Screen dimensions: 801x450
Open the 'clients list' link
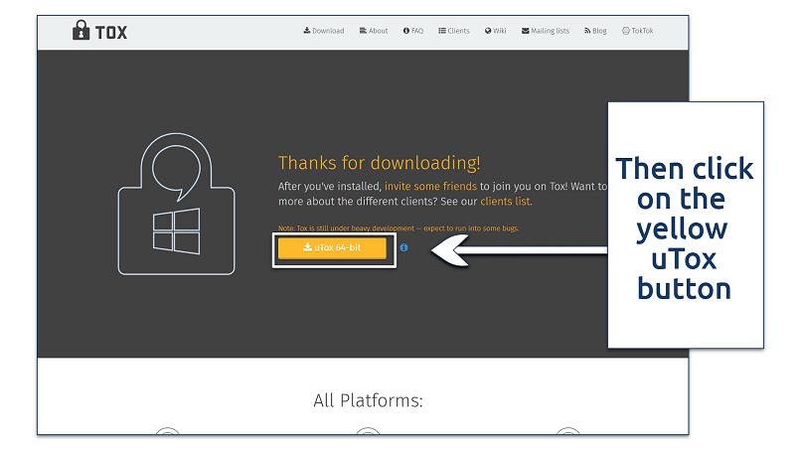[x=505, y=202]
